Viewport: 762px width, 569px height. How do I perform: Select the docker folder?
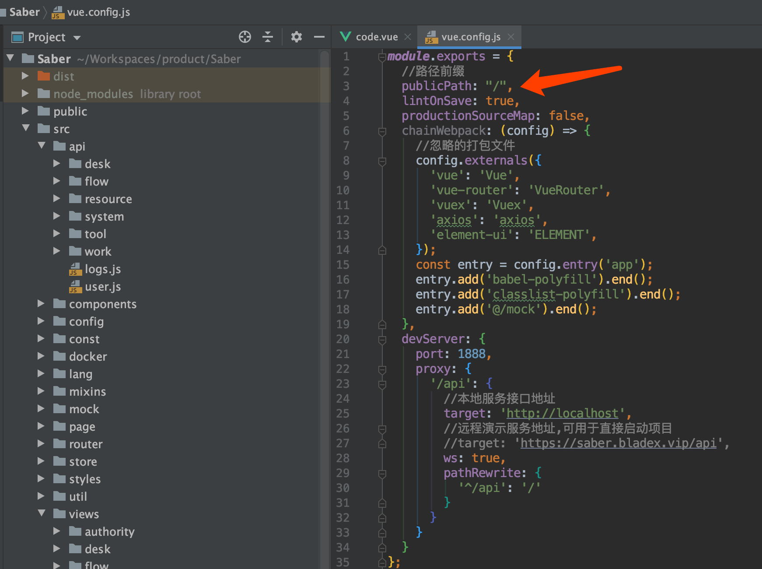pyautogui.click(x=88, y=357)
